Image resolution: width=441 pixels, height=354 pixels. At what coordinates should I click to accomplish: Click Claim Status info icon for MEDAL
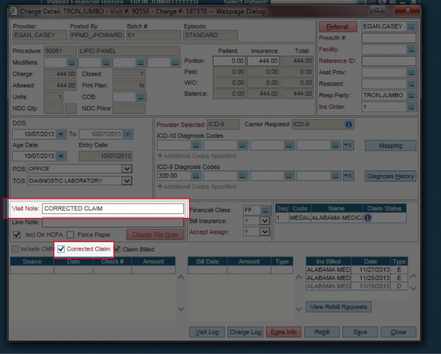point(367,218)
